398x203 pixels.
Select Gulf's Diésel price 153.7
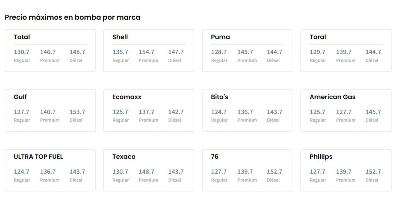[x=77, y=112]
